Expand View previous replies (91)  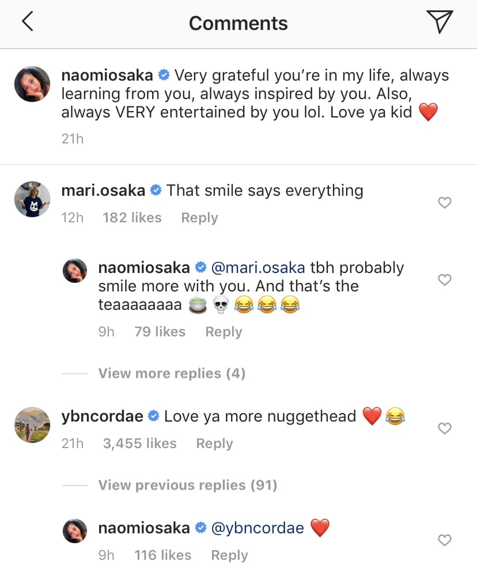(187, 485)
